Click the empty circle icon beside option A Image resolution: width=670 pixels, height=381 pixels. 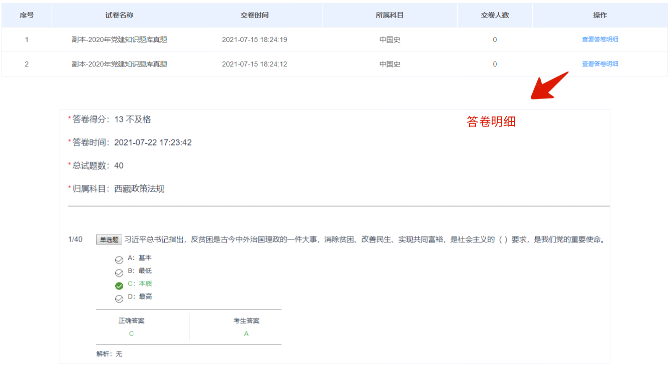119,259
